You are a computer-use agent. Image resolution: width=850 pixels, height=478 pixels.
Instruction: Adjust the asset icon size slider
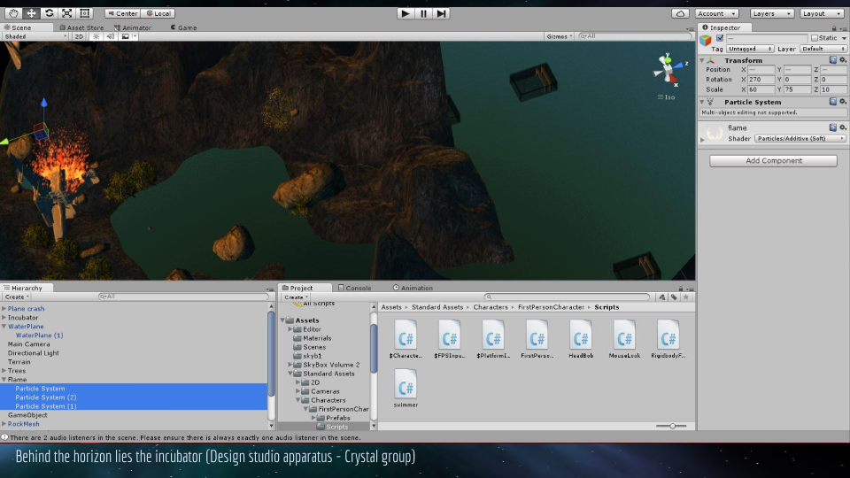point(673,426)
